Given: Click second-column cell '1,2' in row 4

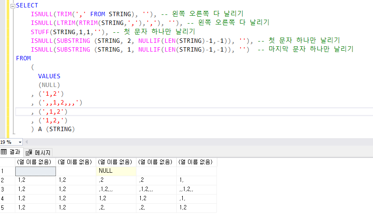Looking at the screenshot, I should point(76,199).
